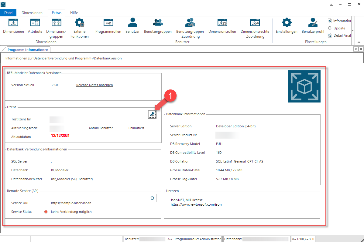Collapse the ribbon with the chevron
Screen dimensions: 364x242
[x=359, y=42]
